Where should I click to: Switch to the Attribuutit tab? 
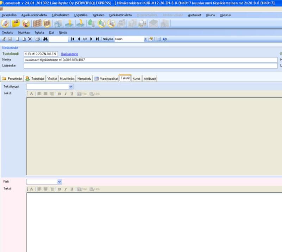coord(150,79)
